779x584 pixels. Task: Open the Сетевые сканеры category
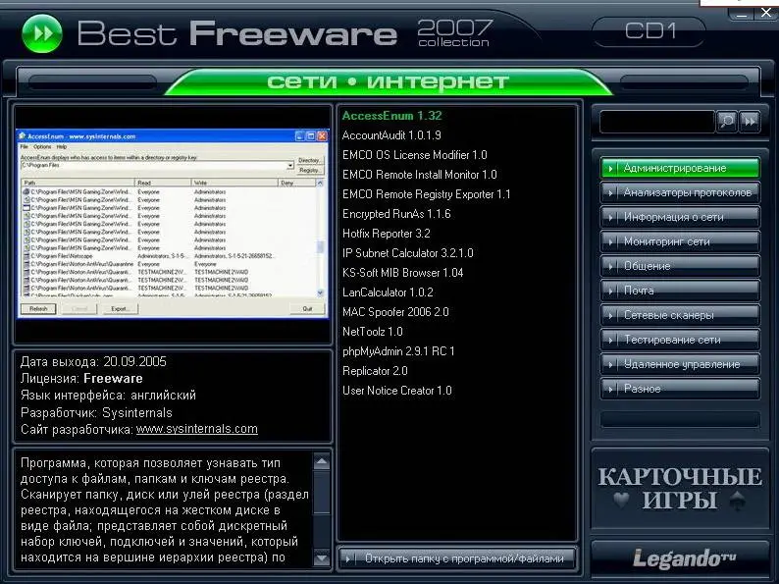click(680, 315)
